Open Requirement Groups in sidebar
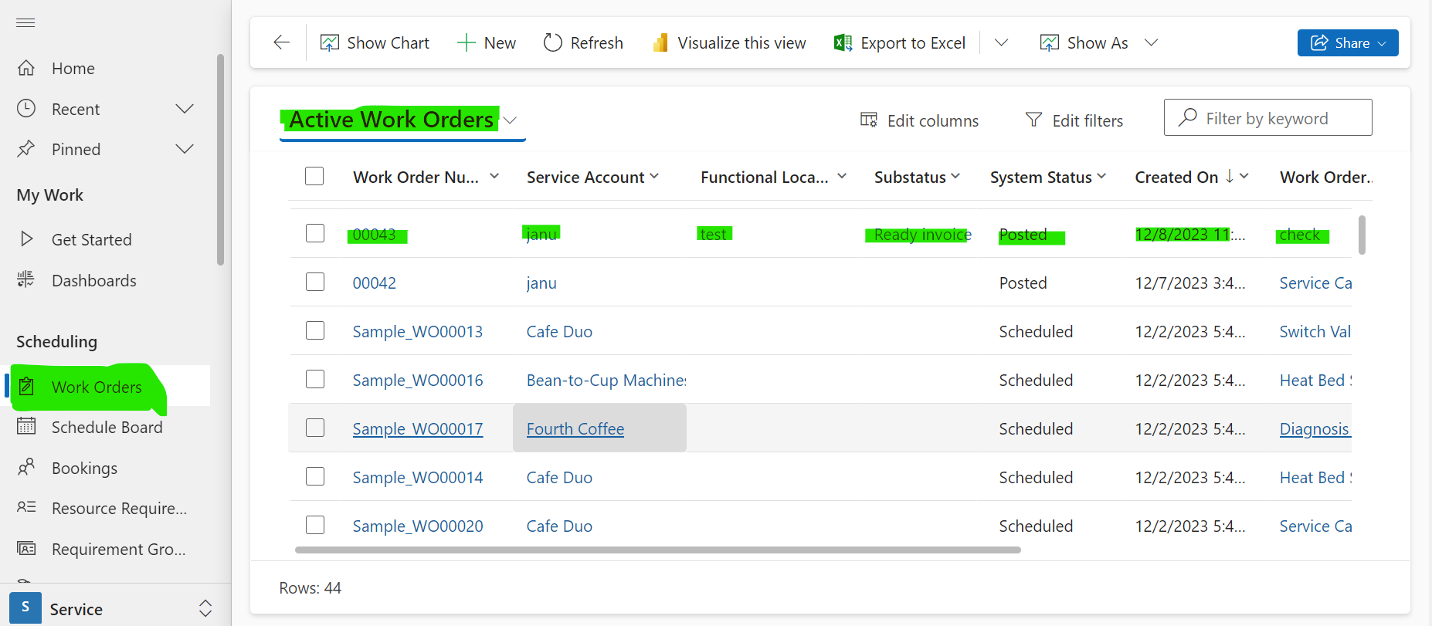This screenshot has height=626, width=1432. point(118,549)
